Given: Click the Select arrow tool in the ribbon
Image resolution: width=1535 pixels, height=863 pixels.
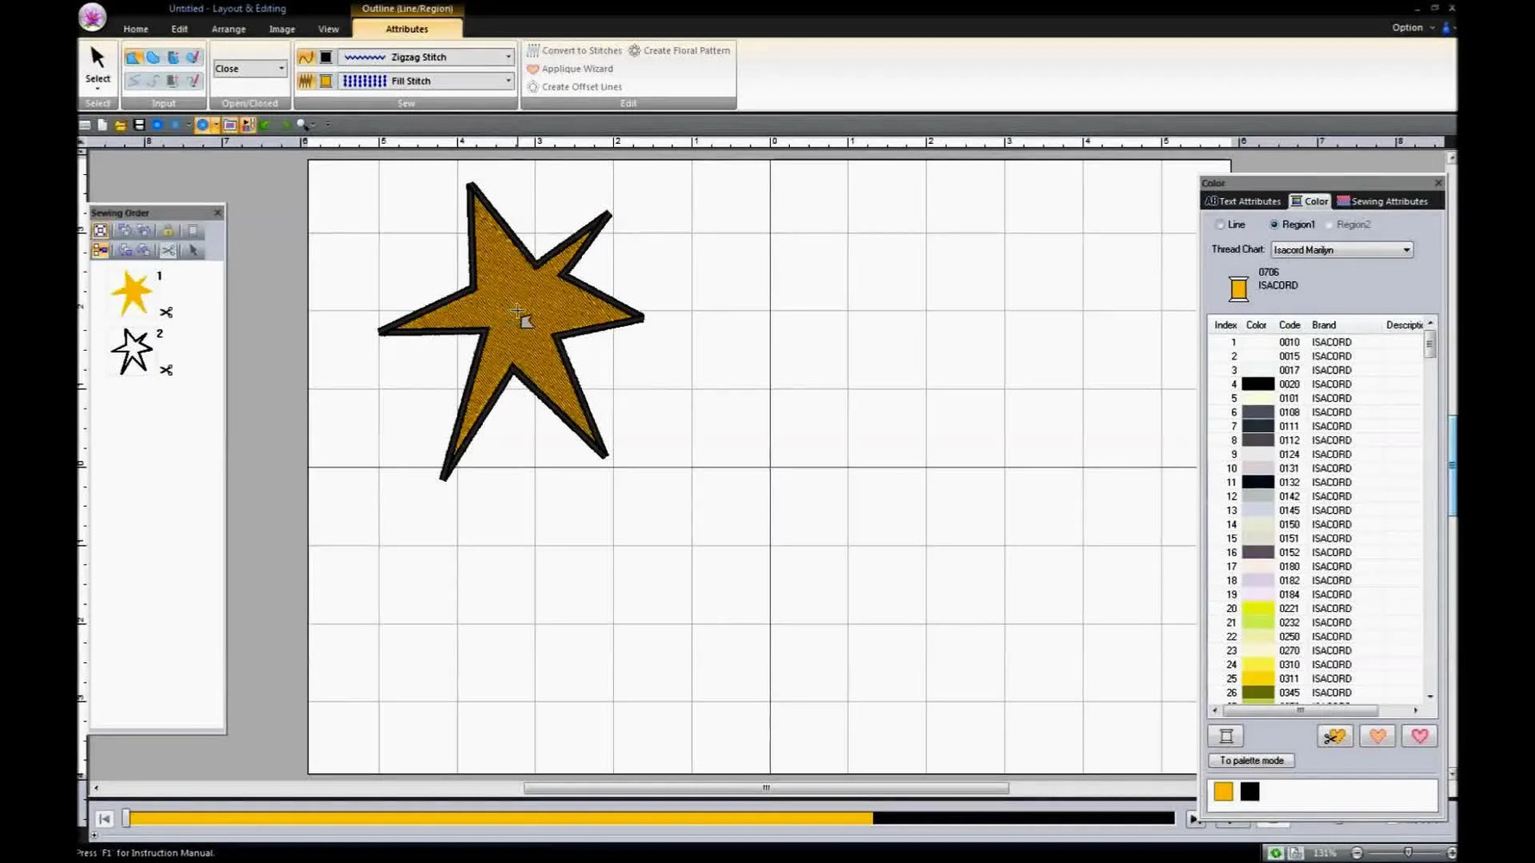Looking at the screenshot, I should tap(97, 66).
